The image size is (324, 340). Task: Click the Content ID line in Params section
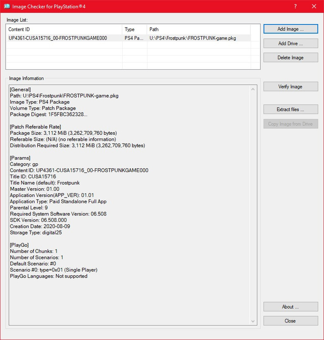(x=79, y=170)
